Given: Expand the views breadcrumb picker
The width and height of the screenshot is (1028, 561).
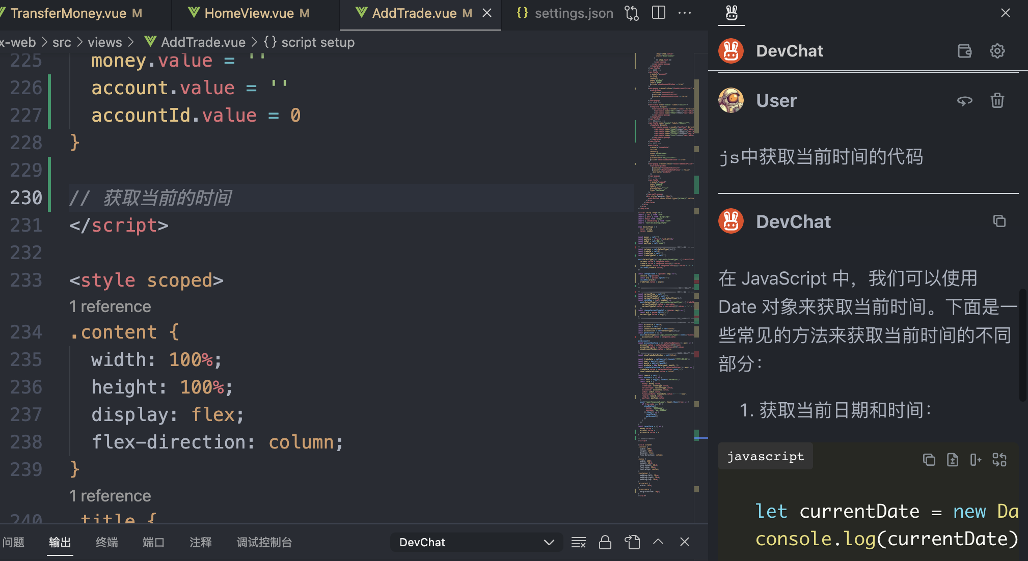Looking at the screenshot, I should (x=104, y=42).
